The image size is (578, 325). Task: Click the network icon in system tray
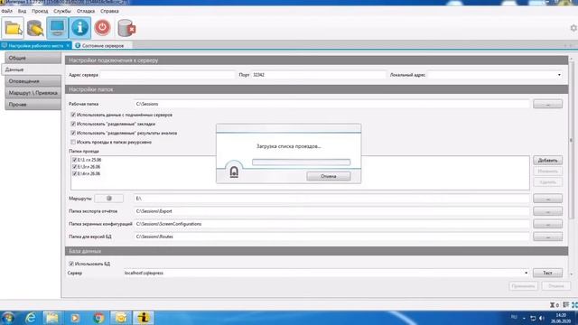click(x=533, y=318)
